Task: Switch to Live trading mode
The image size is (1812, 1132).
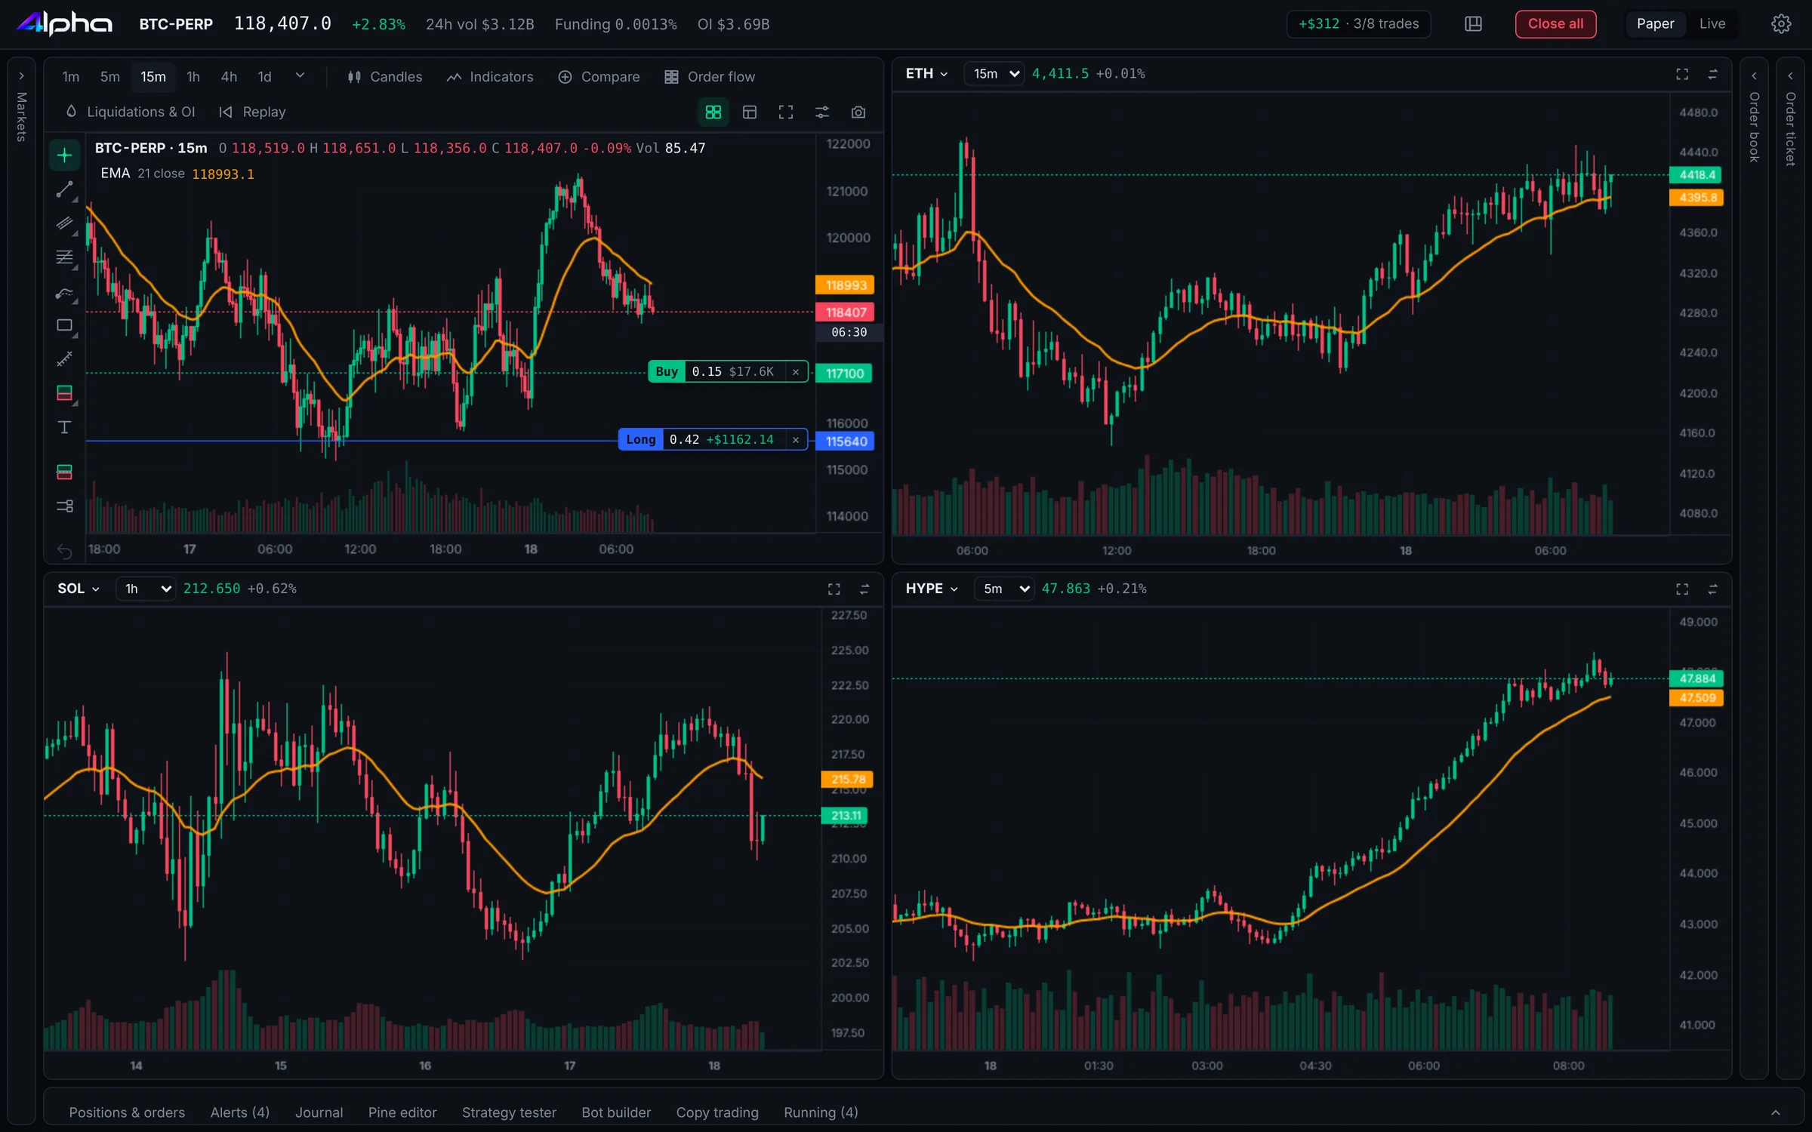Action: coord(1712,24)
